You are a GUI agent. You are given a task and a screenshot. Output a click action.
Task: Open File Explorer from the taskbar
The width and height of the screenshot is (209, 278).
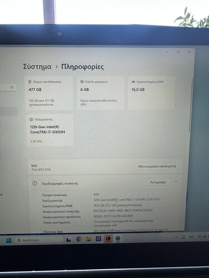(x=89, y=239)
